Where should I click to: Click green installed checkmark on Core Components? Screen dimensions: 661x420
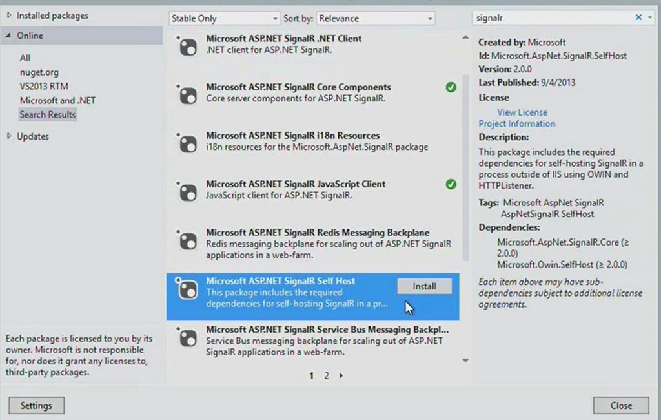click(x=451, y=87)
